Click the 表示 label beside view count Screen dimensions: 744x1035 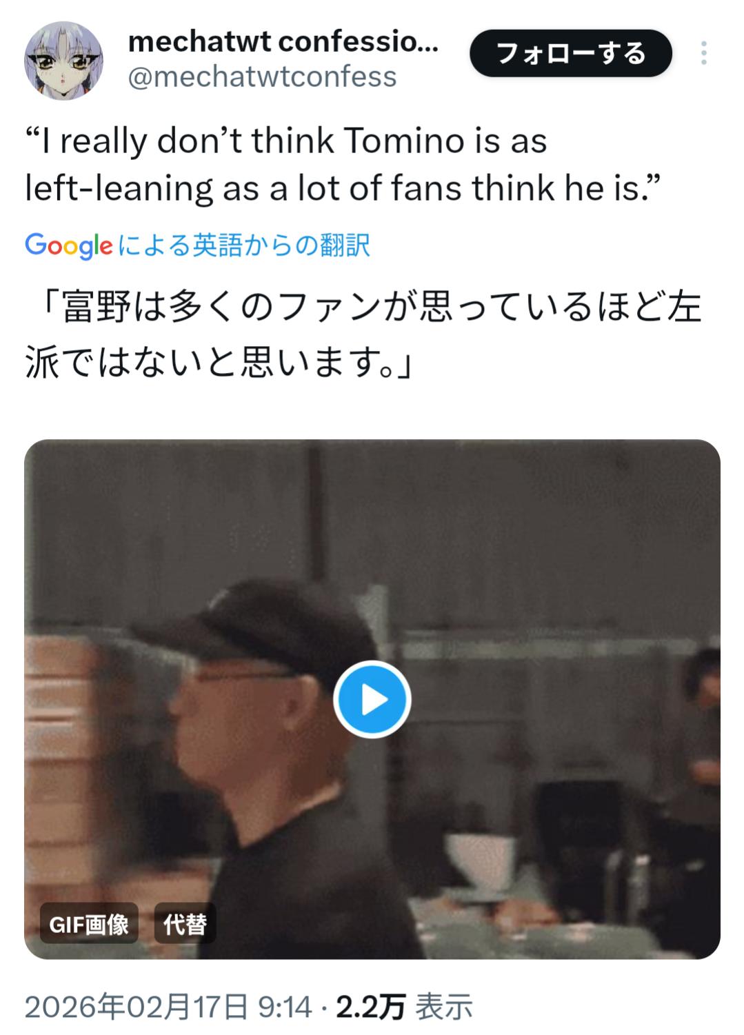click(445, 1007)
